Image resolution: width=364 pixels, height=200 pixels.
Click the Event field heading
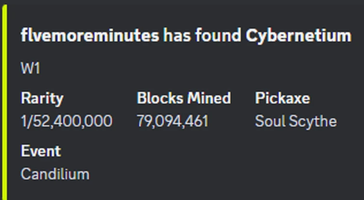coord(40,151)
